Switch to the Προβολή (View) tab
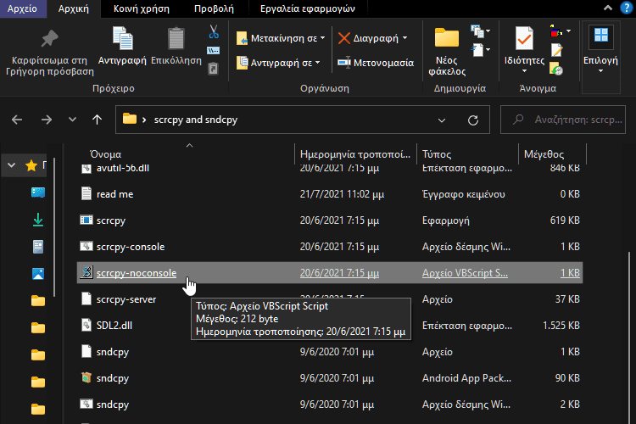The image size is (636, 424). [214, 8]
